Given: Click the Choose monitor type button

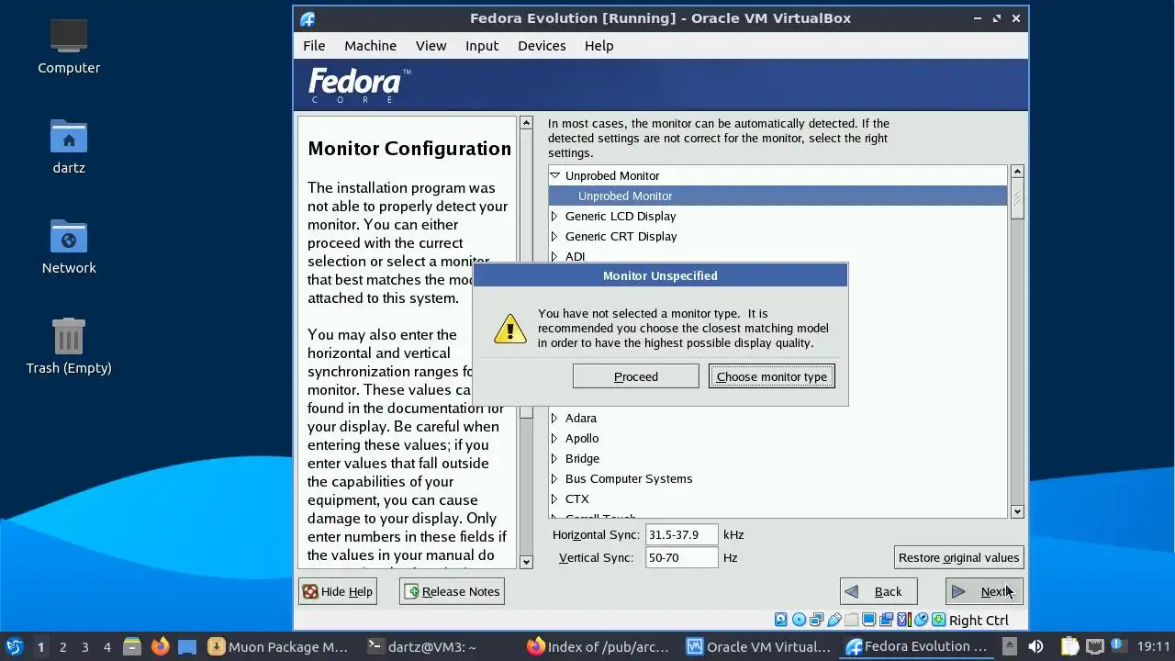Looking at the screenshot, I should [771, 376].
